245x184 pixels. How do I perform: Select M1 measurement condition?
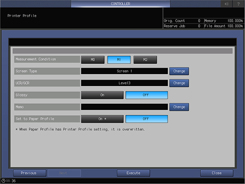point(119,60)
